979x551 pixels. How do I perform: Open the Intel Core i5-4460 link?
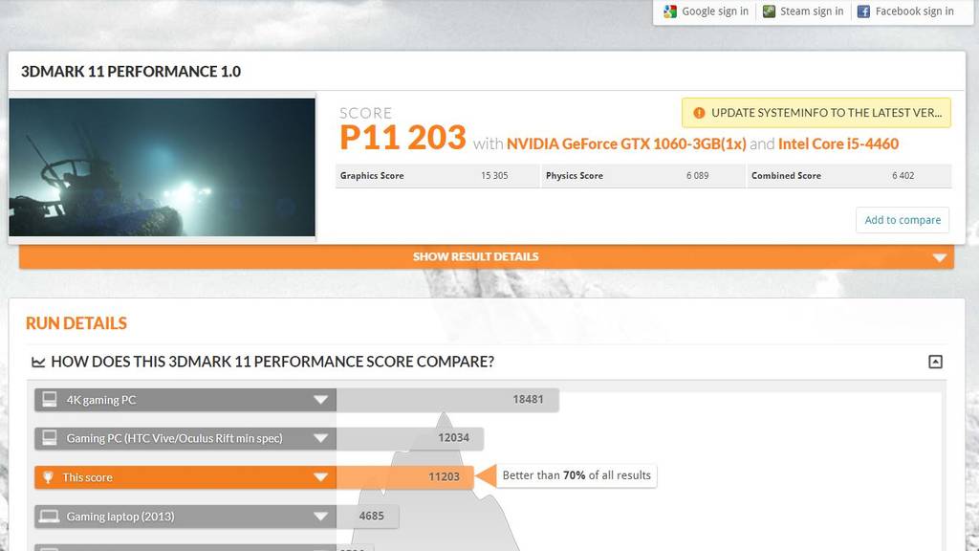838,143
